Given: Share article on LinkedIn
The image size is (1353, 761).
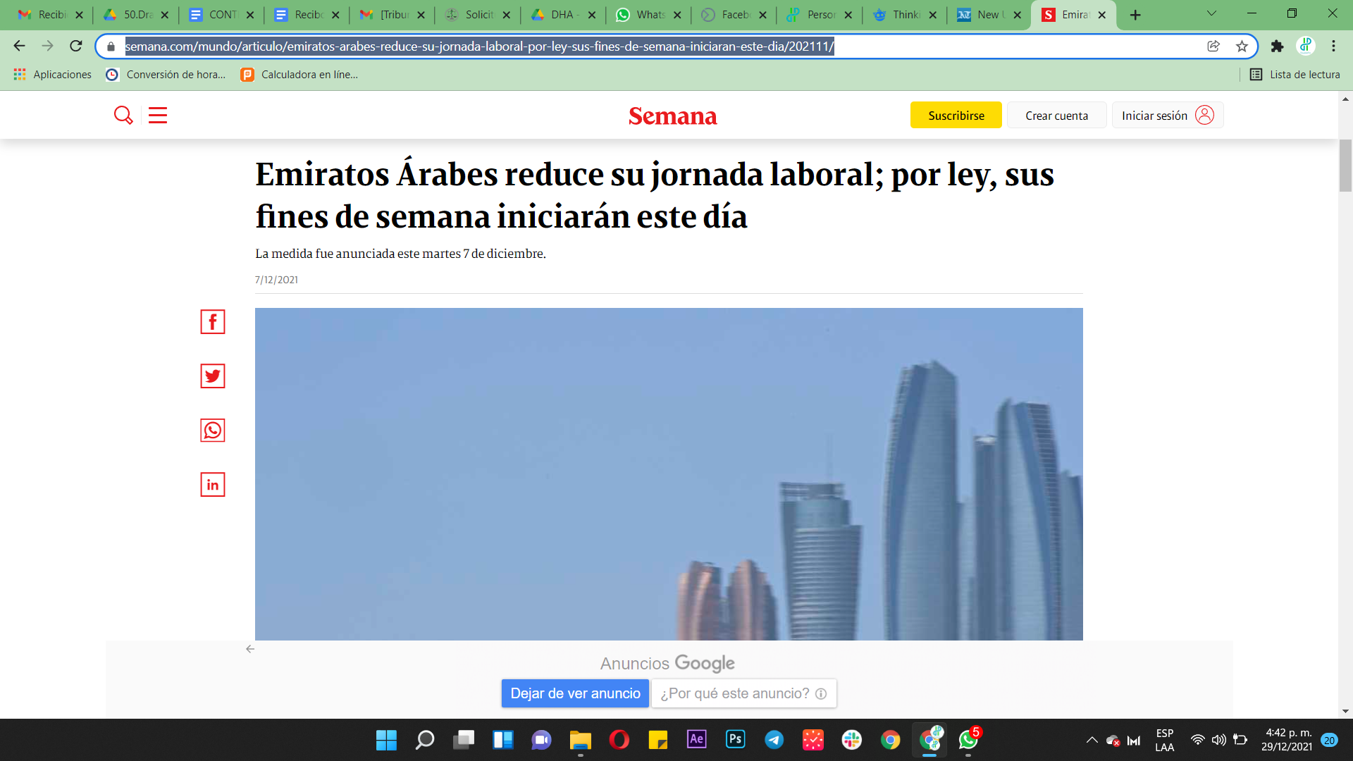Looking at the screenshot, I should (x=212, y=485).
